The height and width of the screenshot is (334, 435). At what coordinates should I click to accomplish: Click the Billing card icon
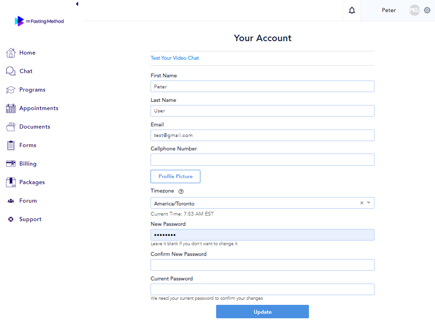pyautogui.click(x=11, y=164)
